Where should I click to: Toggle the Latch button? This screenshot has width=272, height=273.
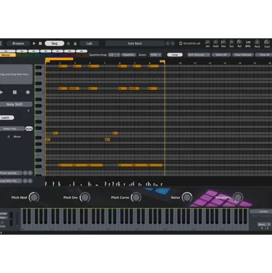coord(6,118)
